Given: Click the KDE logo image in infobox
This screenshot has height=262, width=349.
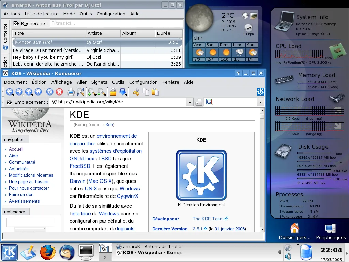Looking at the screenshot, I should [201, 175].
